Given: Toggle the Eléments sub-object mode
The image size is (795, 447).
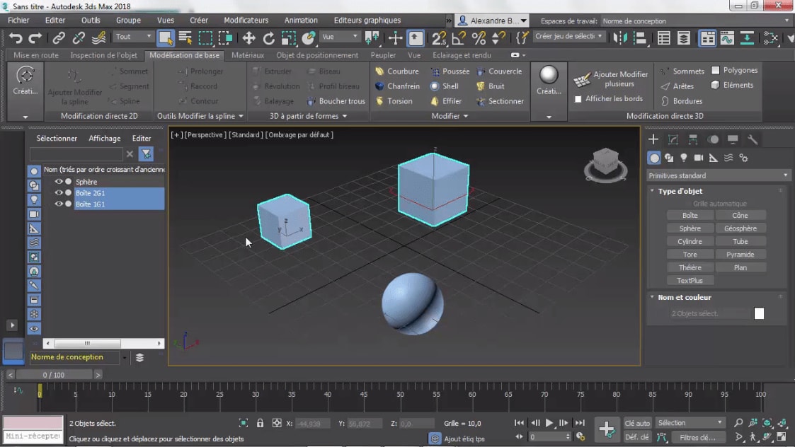Looking at the screenshot, I should coord(733,85).
